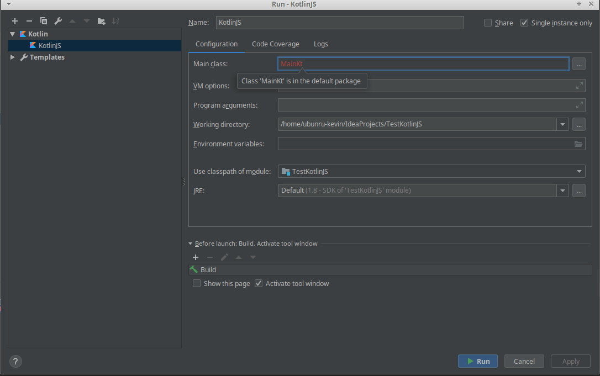
Task: Browse for Main class with ellipsis button
Action: click(x=579, y=64)
